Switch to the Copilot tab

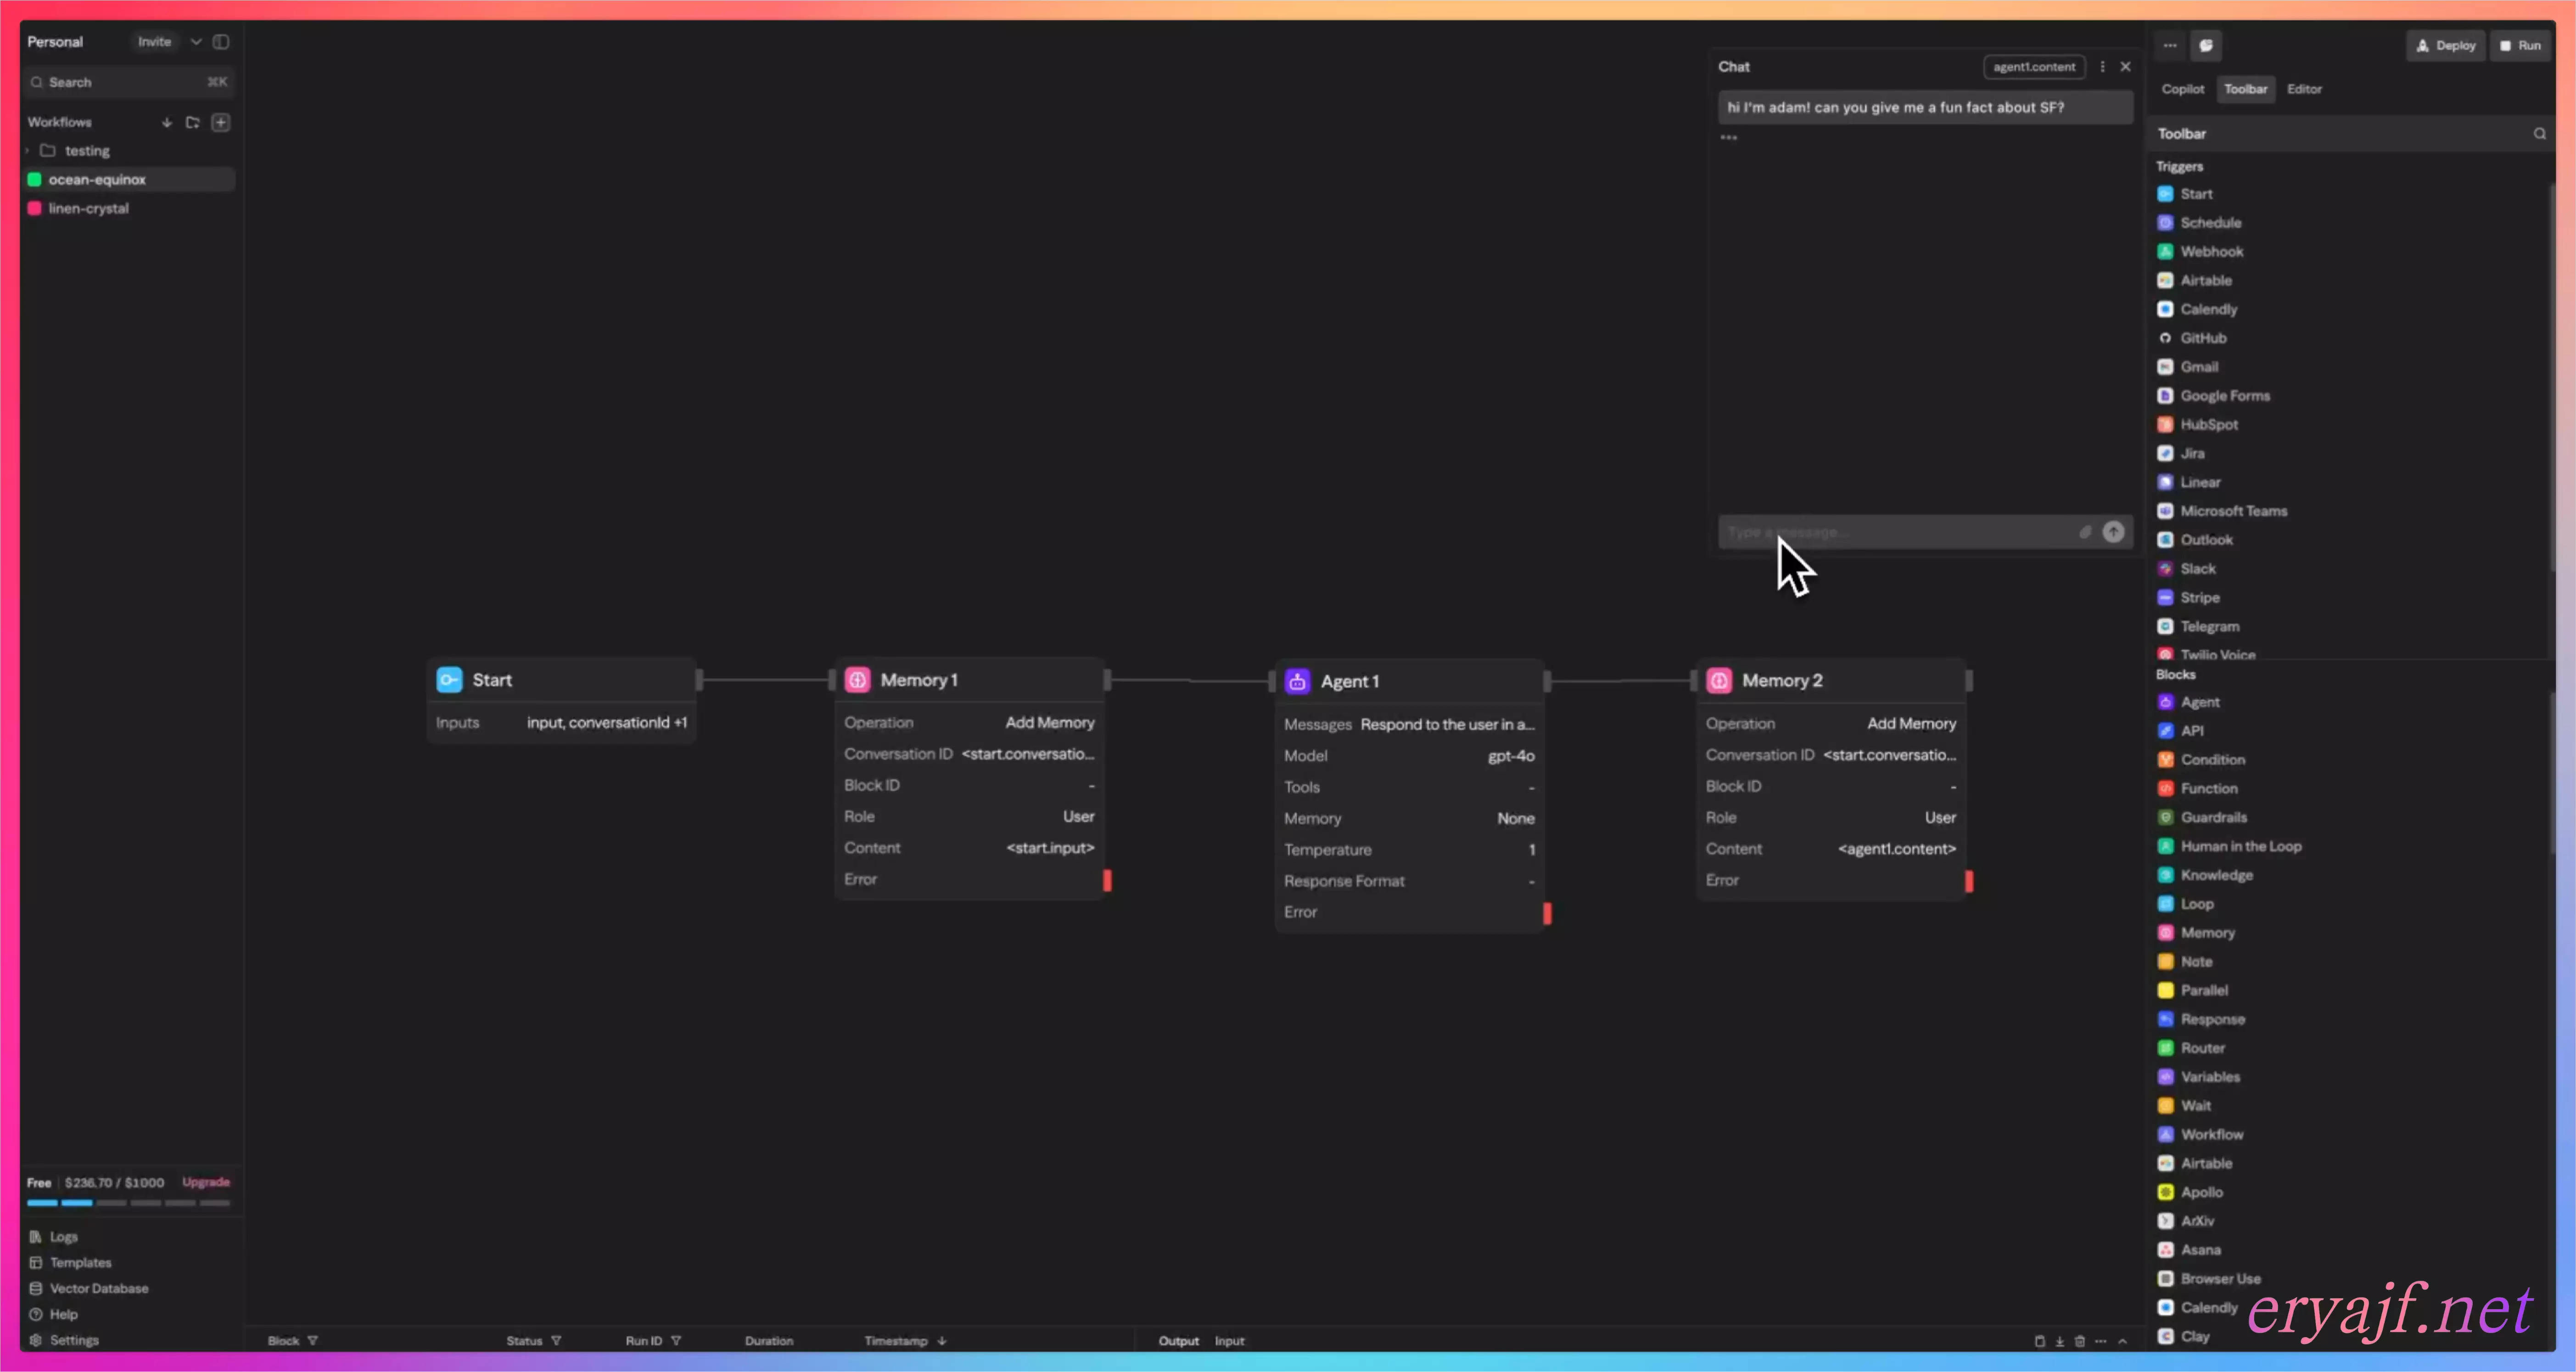tap(2182, 89)
